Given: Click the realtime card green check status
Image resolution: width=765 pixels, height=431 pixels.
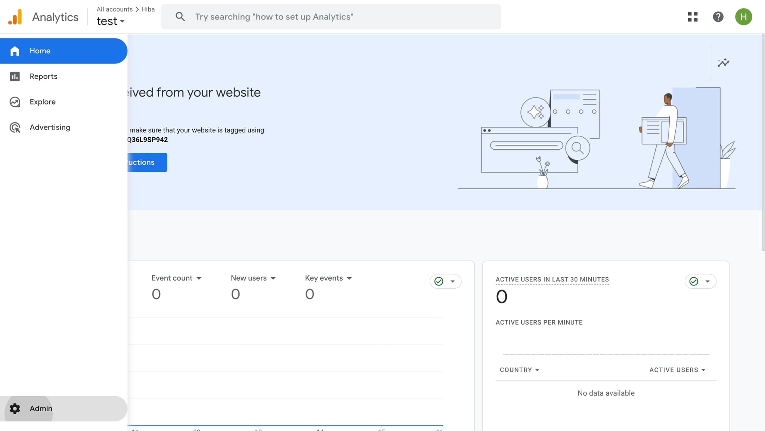Looking at the screenshot, I should click(x=694, y=281).
